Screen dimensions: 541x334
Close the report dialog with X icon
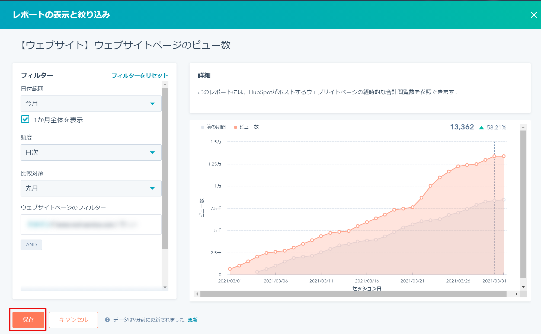tap(534, 15)
